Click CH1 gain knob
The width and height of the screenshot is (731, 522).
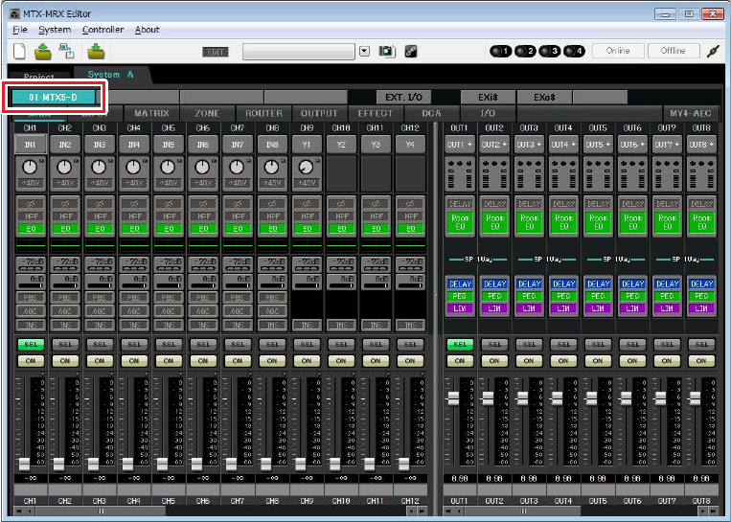pos(30,167)
